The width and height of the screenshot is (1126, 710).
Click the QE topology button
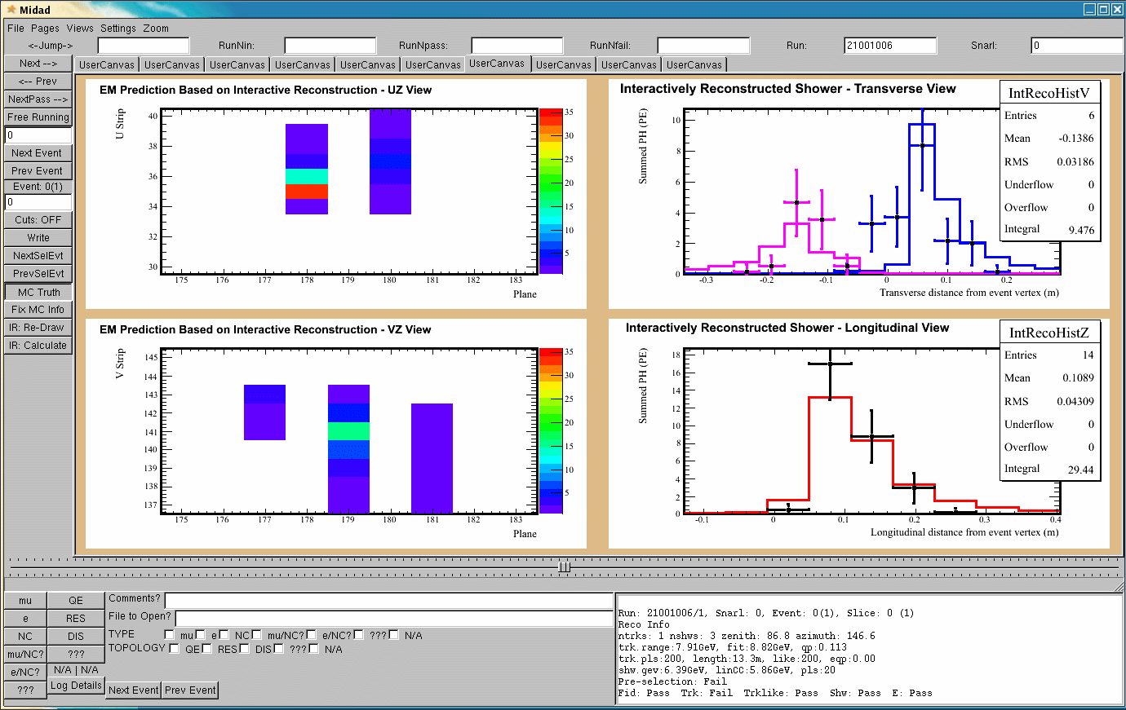pos(76,601)
